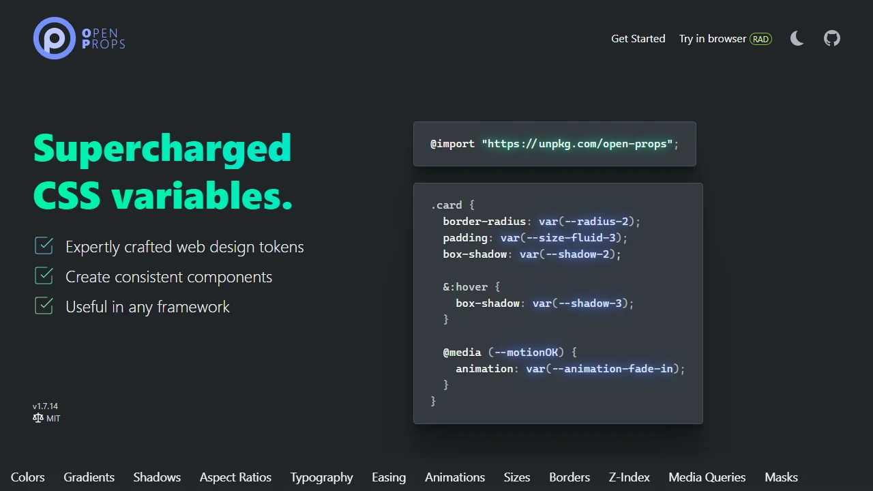Click the MIT license scale icon
The image size is (873, 491).
(x=38, y=418)
